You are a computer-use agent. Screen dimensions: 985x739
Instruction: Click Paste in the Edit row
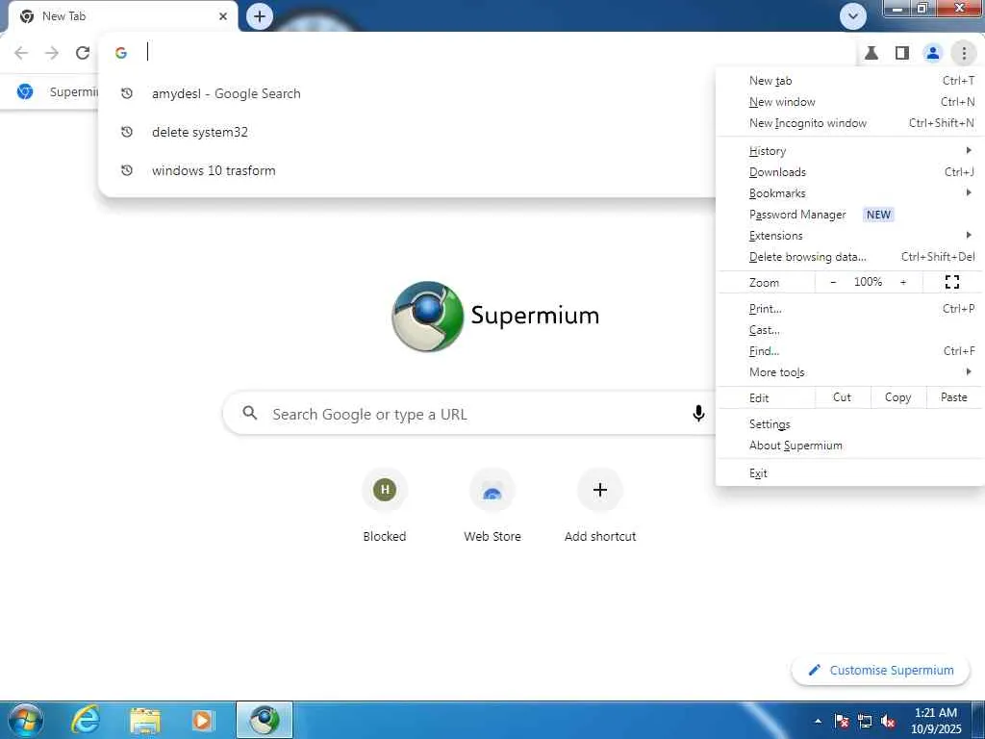(x=953, y=397)
